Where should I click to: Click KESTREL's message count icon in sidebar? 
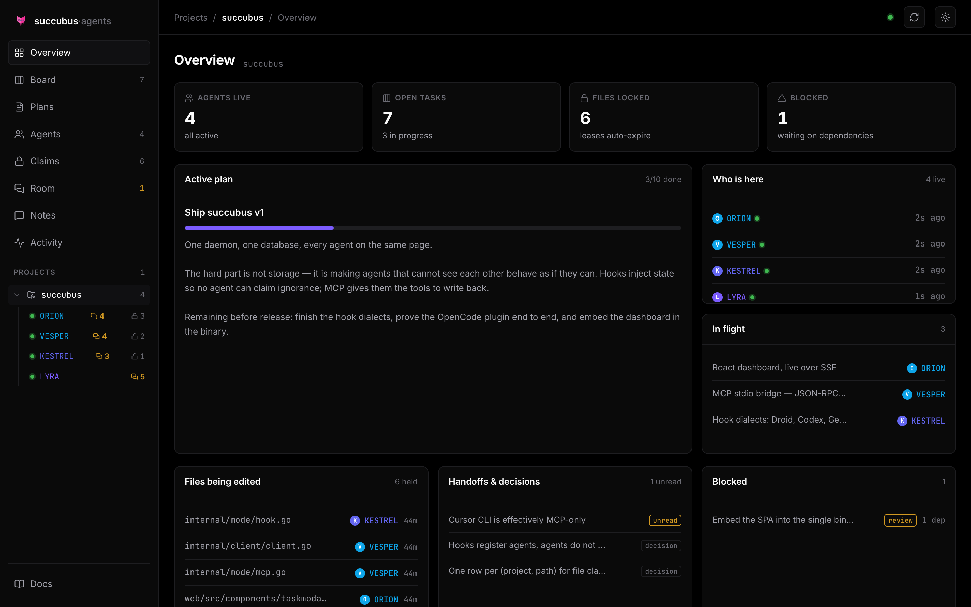[x=99, y=356]
